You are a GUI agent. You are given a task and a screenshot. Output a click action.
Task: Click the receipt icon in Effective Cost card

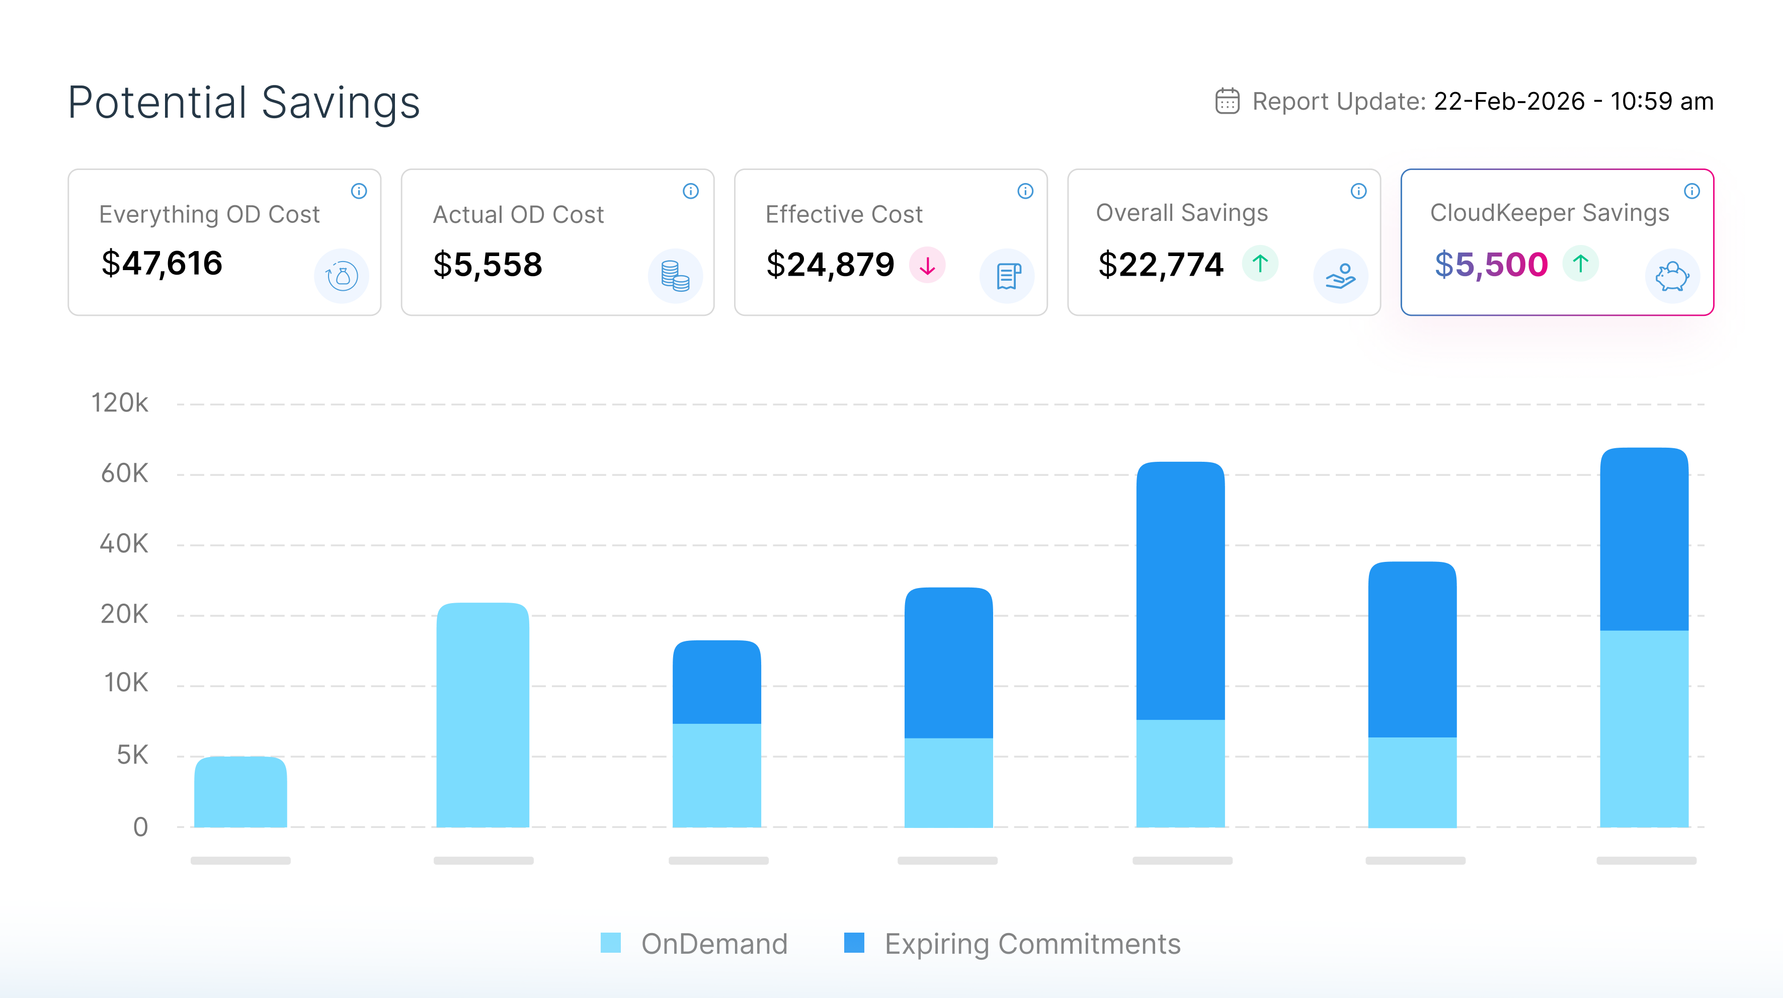1008,276
